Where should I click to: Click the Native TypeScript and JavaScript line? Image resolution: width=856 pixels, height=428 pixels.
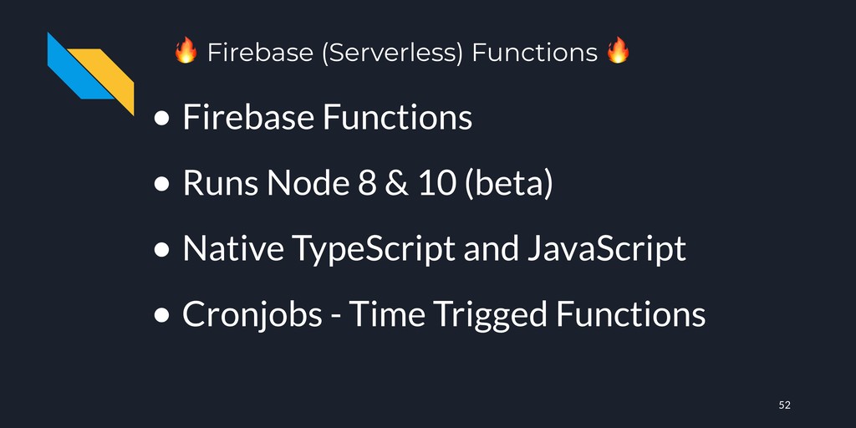(x=434, y=249)
